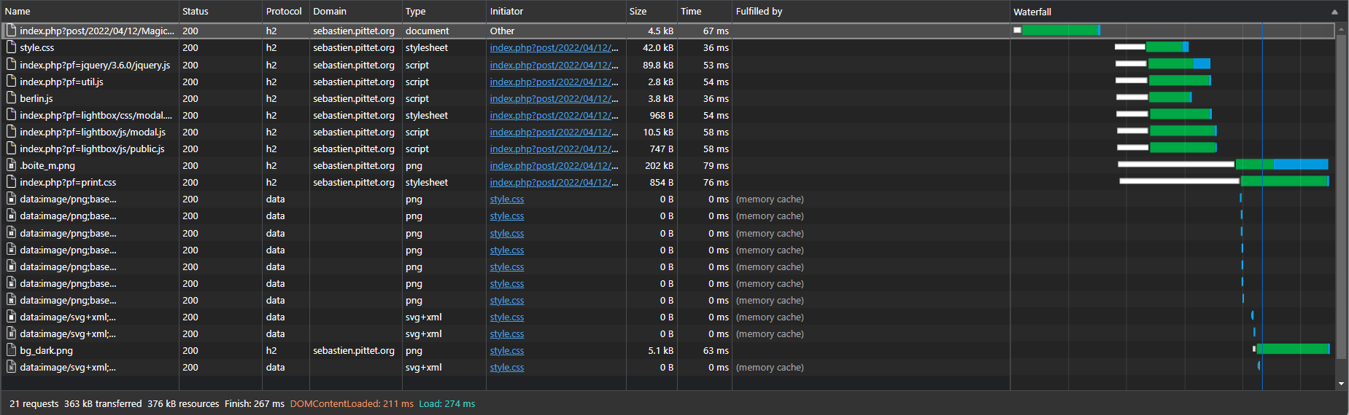This screenshot has height=415, width=1349.
Task: Click the file icon beside style.css
Action: click(11, 47)
